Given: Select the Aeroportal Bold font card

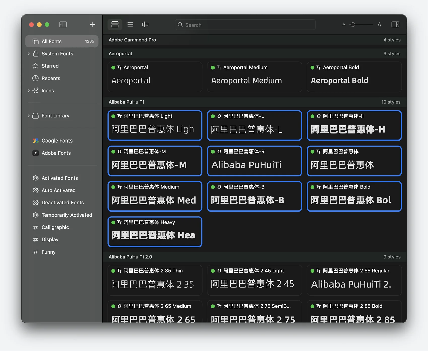Looking at the screenshot, I should point(354,77).
